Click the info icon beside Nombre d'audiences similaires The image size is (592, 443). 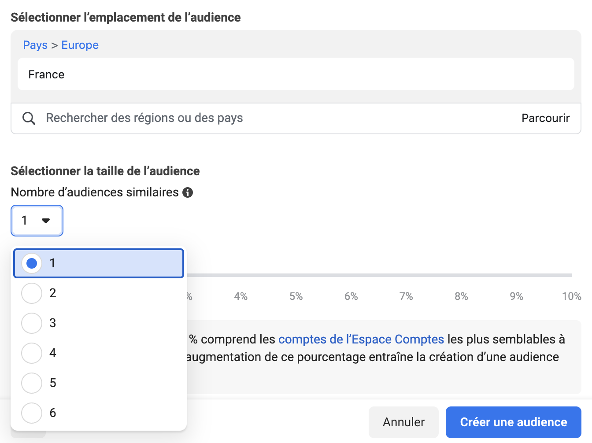[188, 192]
